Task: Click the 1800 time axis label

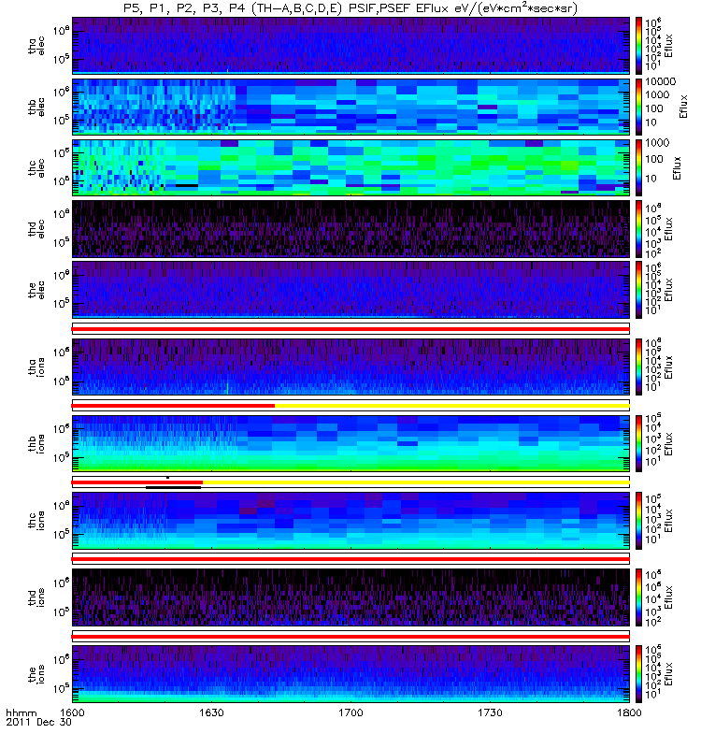Action: [629, 712]
